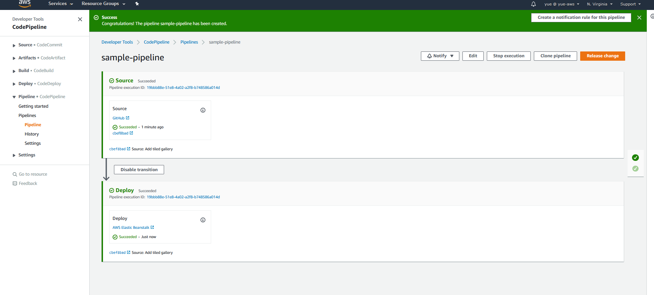Open Deploy stage pipeline execution ID link
This screenshot has width=654, height=295.
point(183,197)
